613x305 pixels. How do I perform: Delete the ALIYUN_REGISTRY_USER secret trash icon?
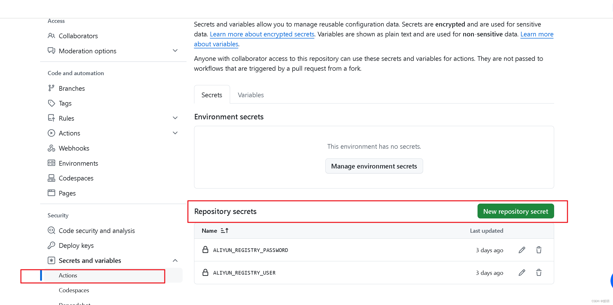(x=539, y=272)
